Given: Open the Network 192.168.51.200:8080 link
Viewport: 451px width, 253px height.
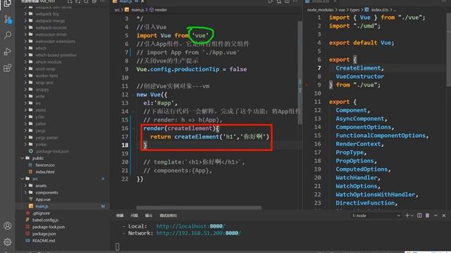Looking at the screenshot, I should [199, 233].
